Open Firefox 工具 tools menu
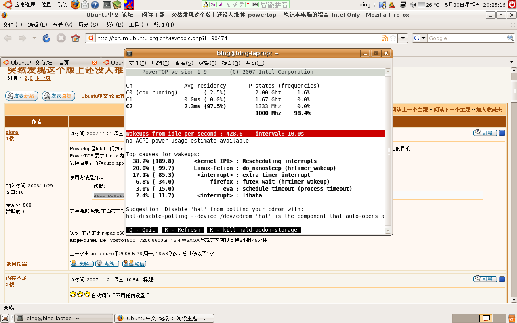Image resolution: width=517 pixels, height=323 pixels. 139,25
